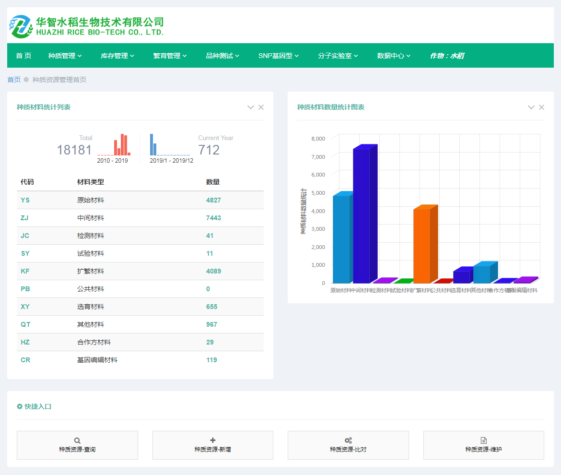Close the 种质材料统计列表 panel
This screenshot has width=561, height=475.
tap(261, 107)
